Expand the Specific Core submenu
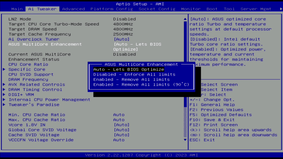 (27, 69)
